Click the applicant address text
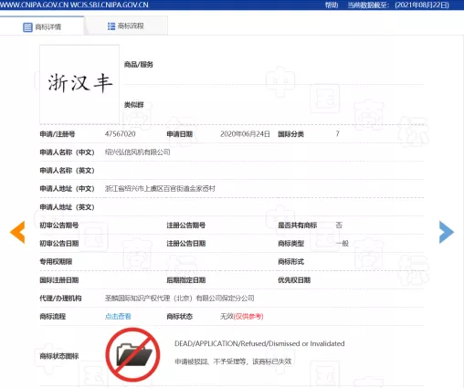Viewport: 464px width, 388px height. pos(160,189)
